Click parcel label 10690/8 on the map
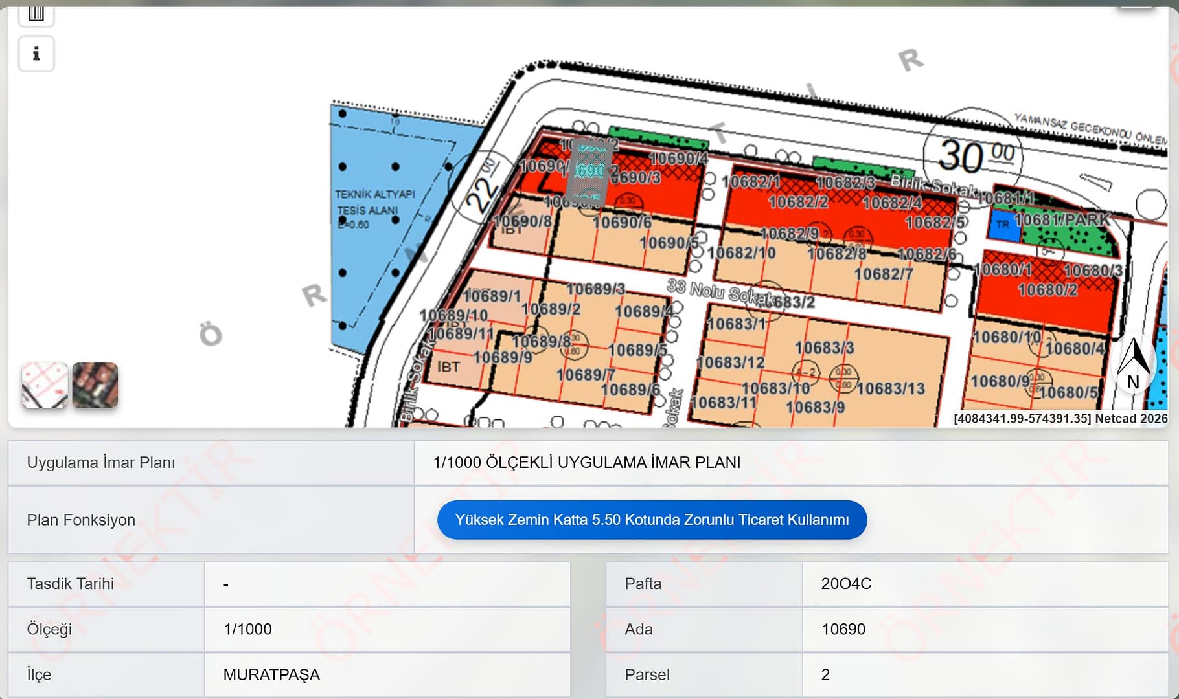 [x=522, y=221]
